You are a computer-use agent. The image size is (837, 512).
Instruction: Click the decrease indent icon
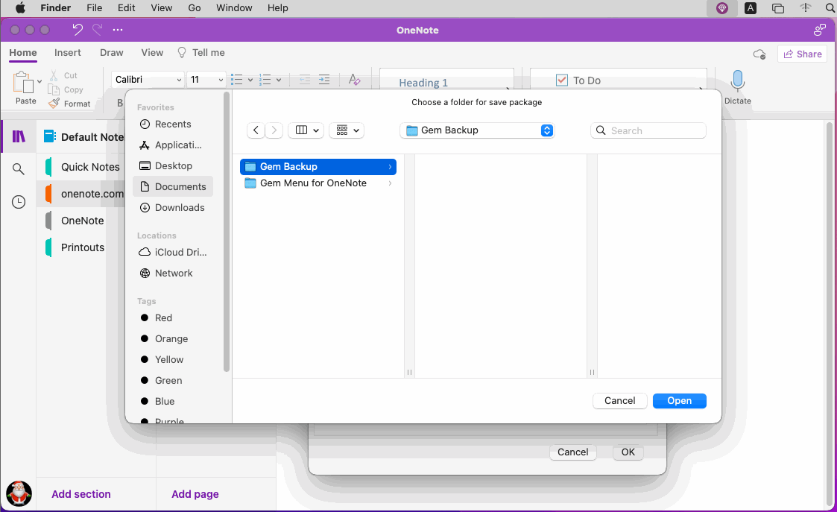305,80
